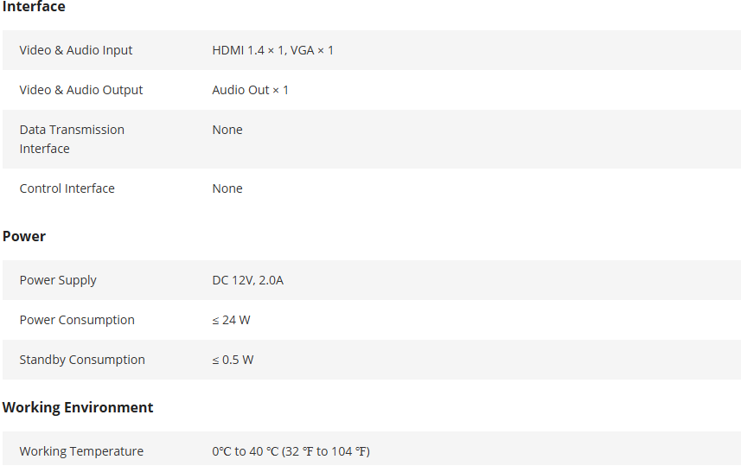
Task: Select the Power Supply label
Action: pyautogui.click(x=58, y=280)
